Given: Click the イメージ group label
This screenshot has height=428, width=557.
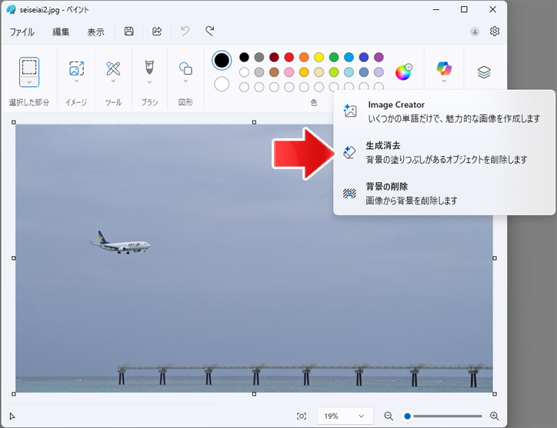Looking at the screenshot, I should coord(76,102).
